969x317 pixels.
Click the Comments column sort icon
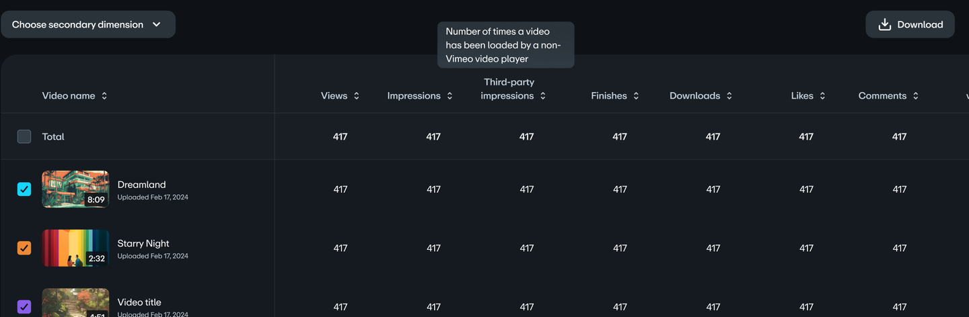tap(916, 96)
